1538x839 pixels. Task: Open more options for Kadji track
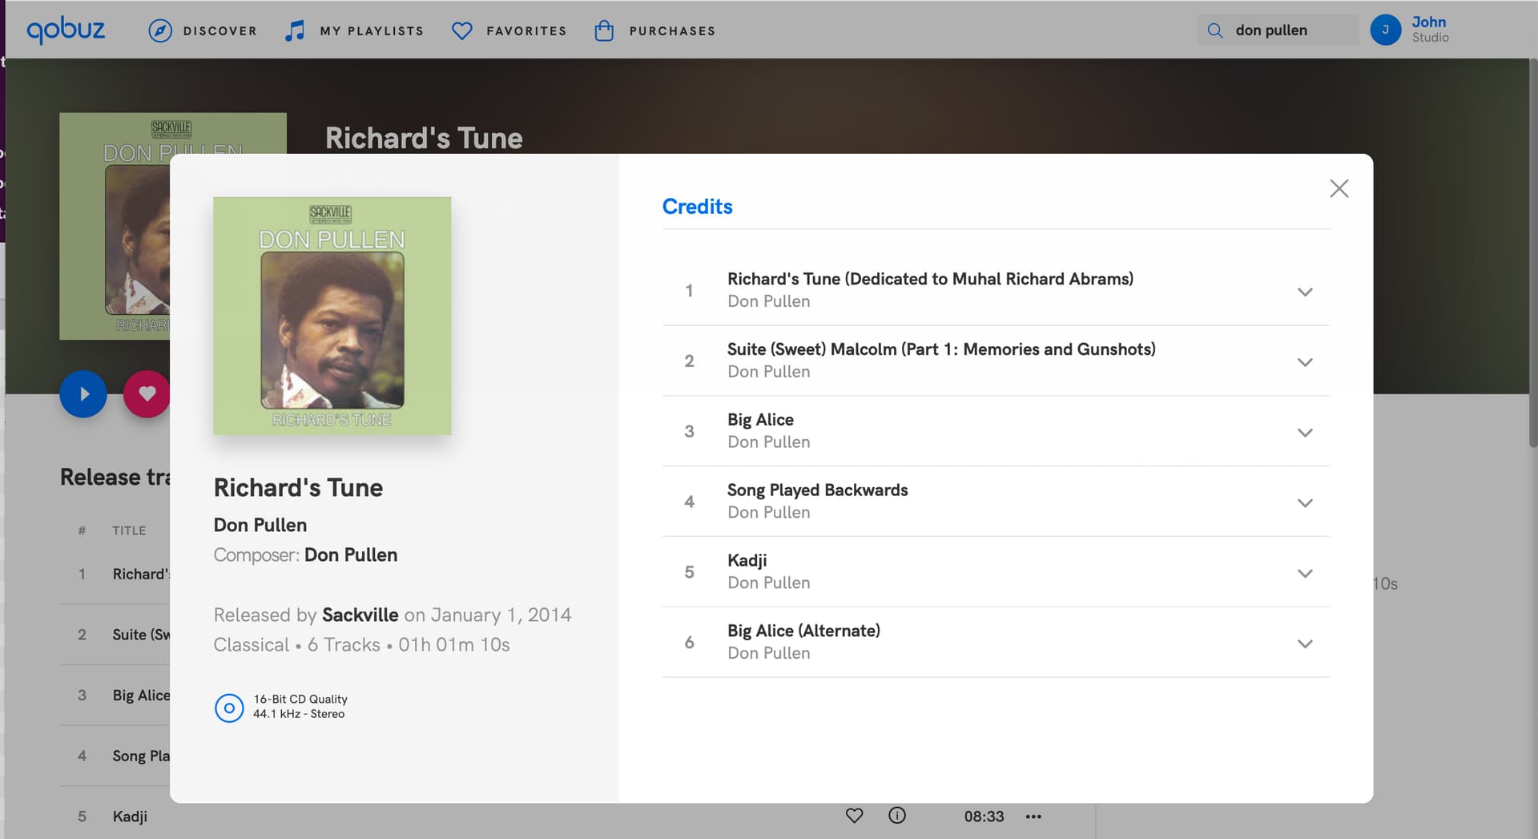[x=1033, y=817]
